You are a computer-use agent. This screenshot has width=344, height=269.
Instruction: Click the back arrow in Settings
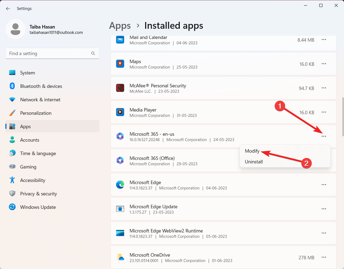pos(8,8)
